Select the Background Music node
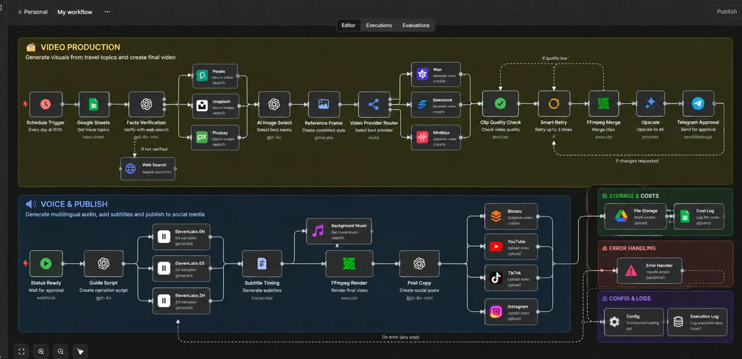The image size is (742, 359). tap(340, 231)
